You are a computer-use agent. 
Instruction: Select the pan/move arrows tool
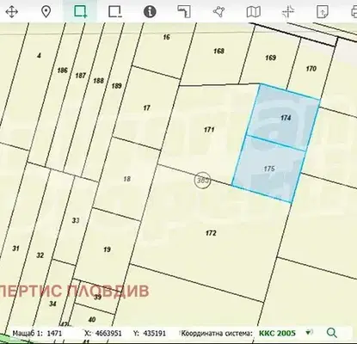(12, 12)
